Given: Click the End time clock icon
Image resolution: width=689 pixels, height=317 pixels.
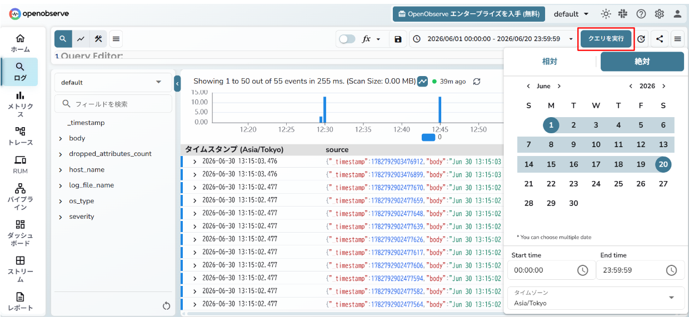Looking at the screenshot, I should point(671,270).
